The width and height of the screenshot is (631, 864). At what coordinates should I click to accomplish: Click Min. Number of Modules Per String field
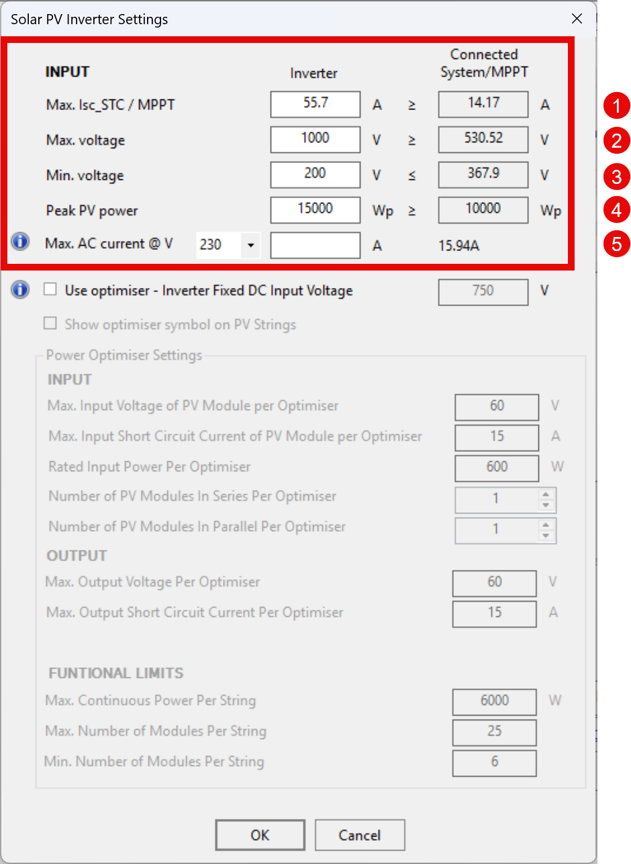(495, 763)
